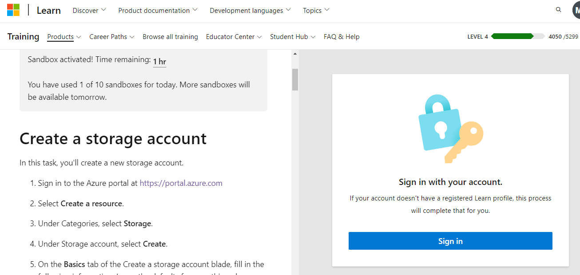This screenshot has width=580, height=275.
Task: Open FAQ & Help
Action: [x=342, y=37]
